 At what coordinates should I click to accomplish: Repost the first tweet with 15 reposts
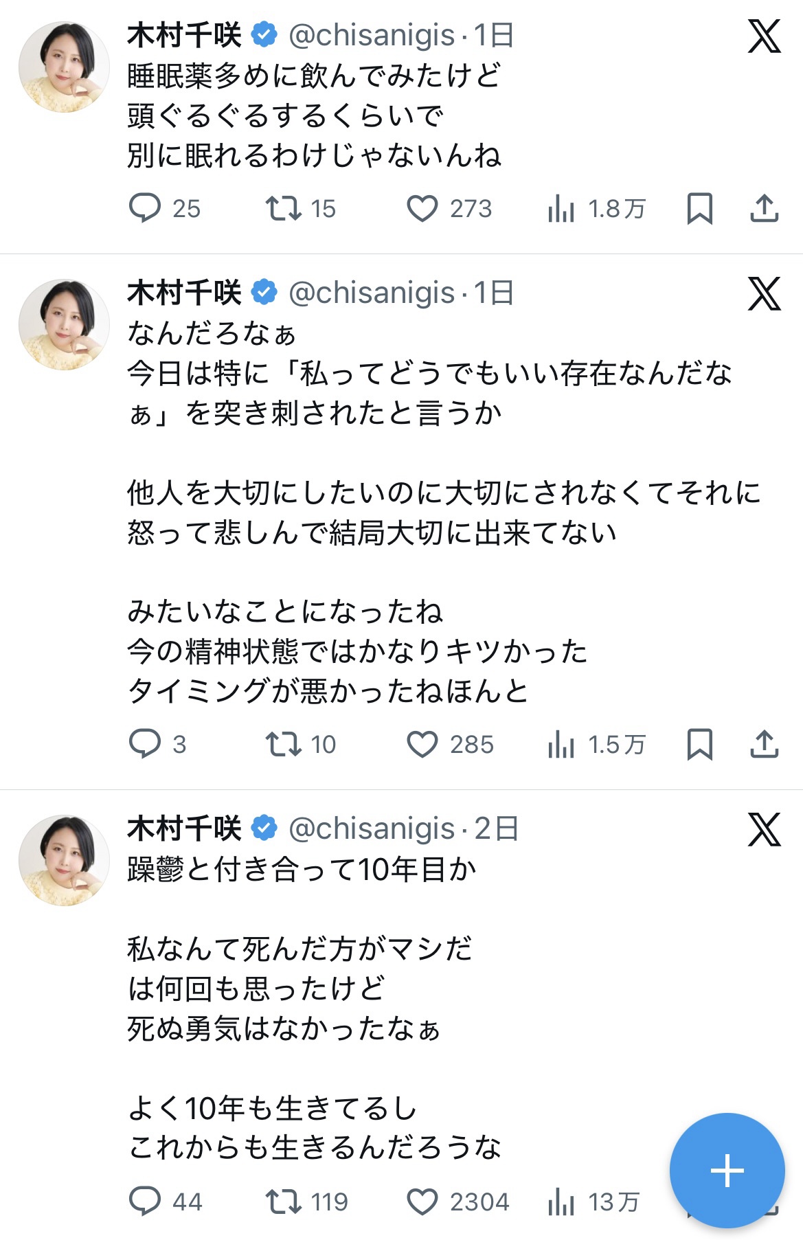(283, 208)
